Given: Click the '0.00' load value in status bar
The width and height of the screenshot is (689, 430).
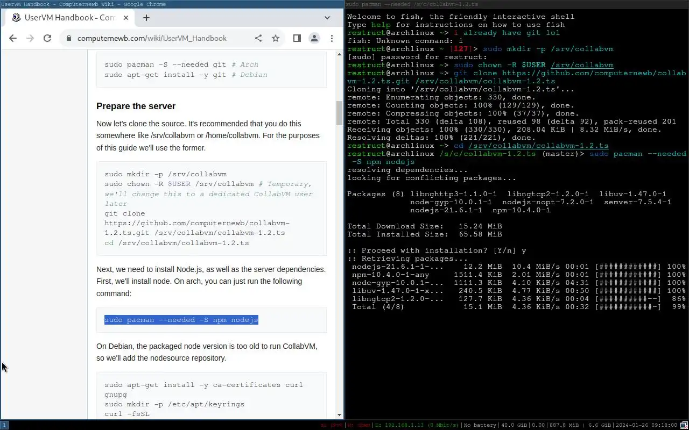Looking at the screenshot, I should 538,425.
